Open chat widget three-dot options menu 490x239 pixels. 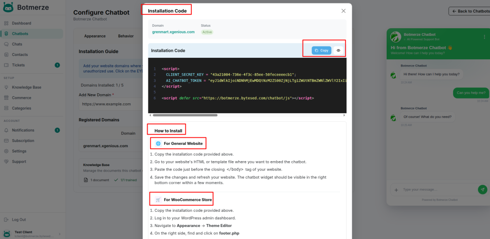click(x=484, y=37)
